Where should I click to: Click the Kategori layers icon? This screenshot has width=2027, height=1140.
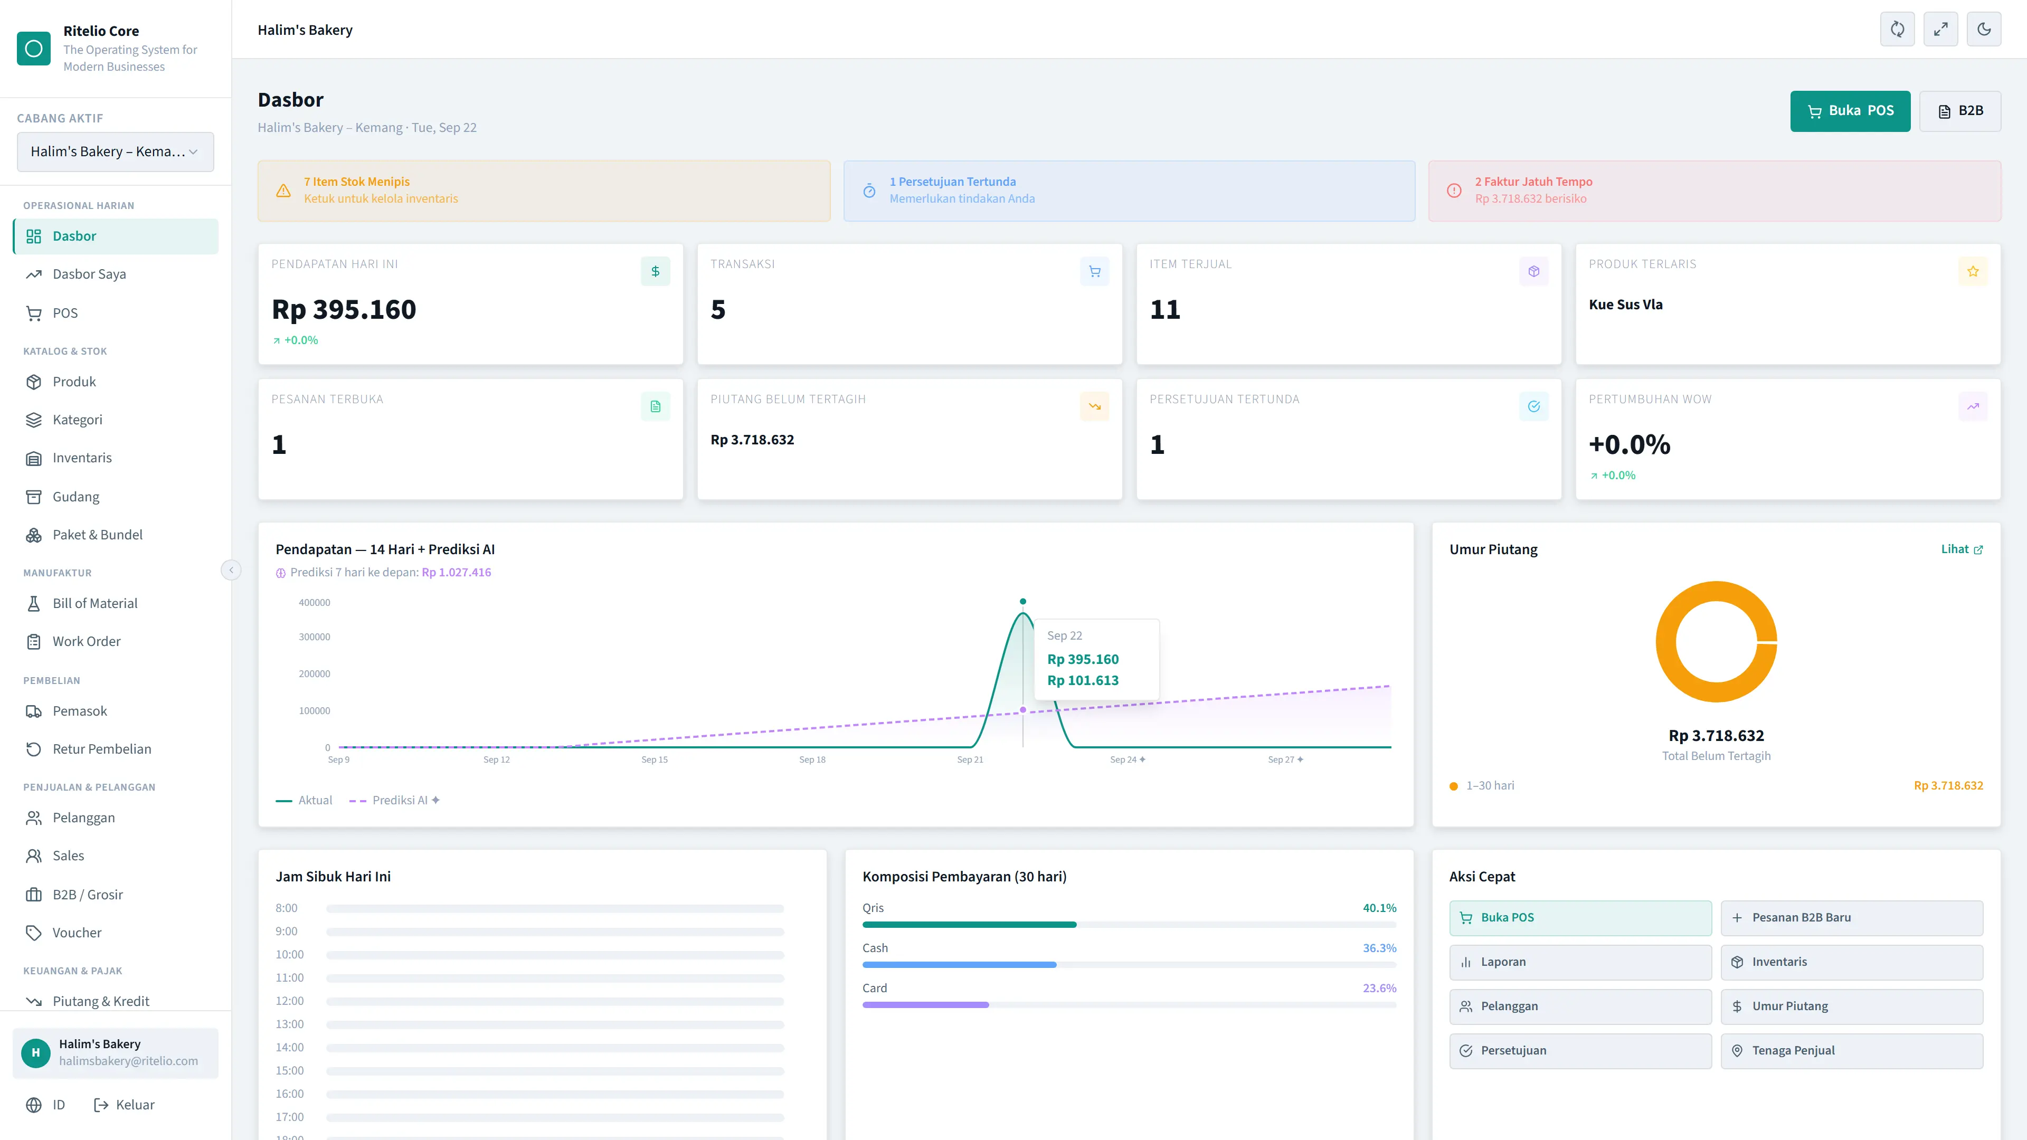(34, 420)
